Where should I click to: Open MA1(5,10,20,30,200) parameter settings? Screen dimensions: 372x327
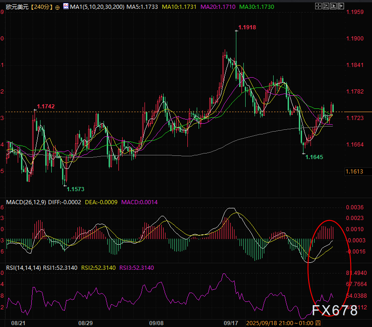[93, 7]
